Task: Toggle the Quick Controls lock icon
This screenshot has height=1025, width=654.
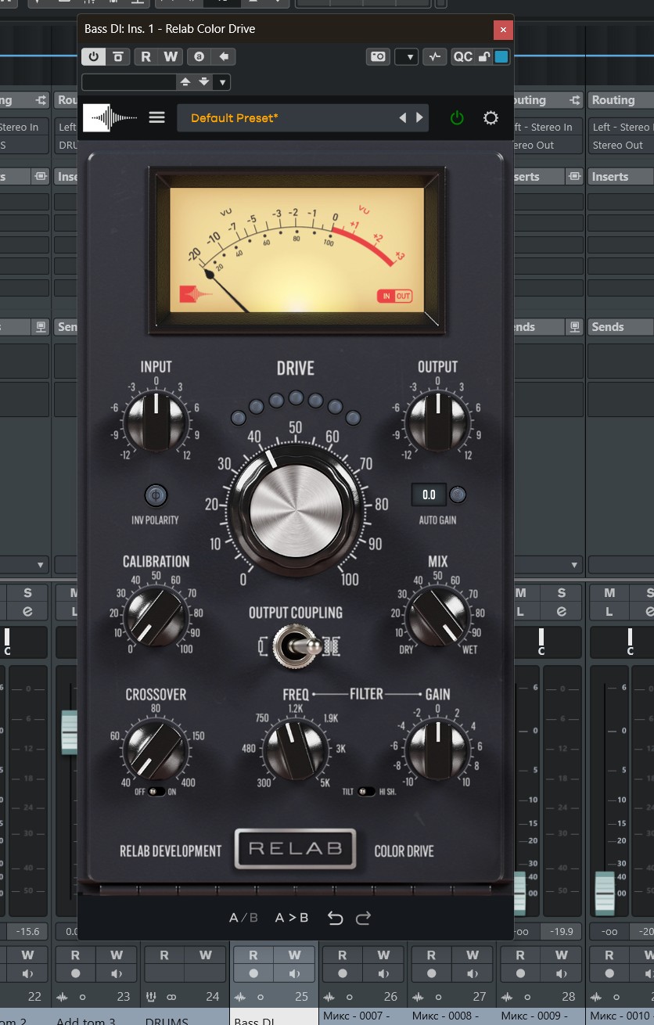Action: point(484,56)
